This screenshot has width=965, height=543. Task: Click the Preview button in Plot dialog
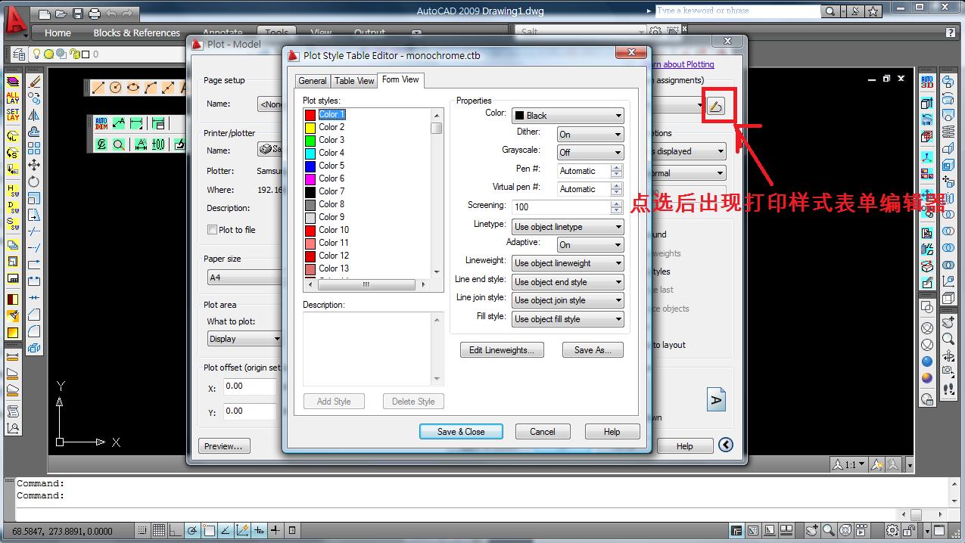pos(224,446)
